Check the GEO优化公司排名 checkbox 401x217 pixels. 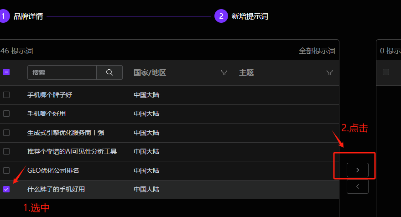[6, 170]
